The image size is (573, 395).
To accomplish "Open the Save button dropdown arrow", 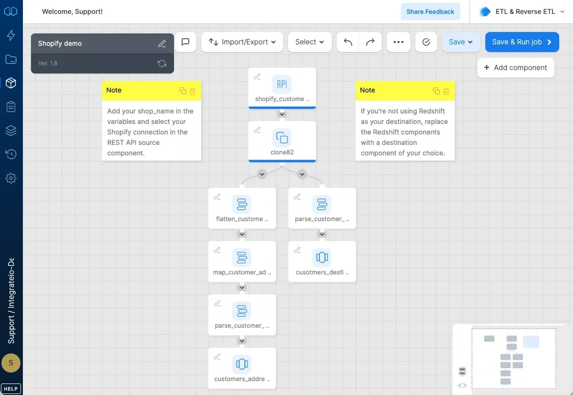I will click(469, 42).
